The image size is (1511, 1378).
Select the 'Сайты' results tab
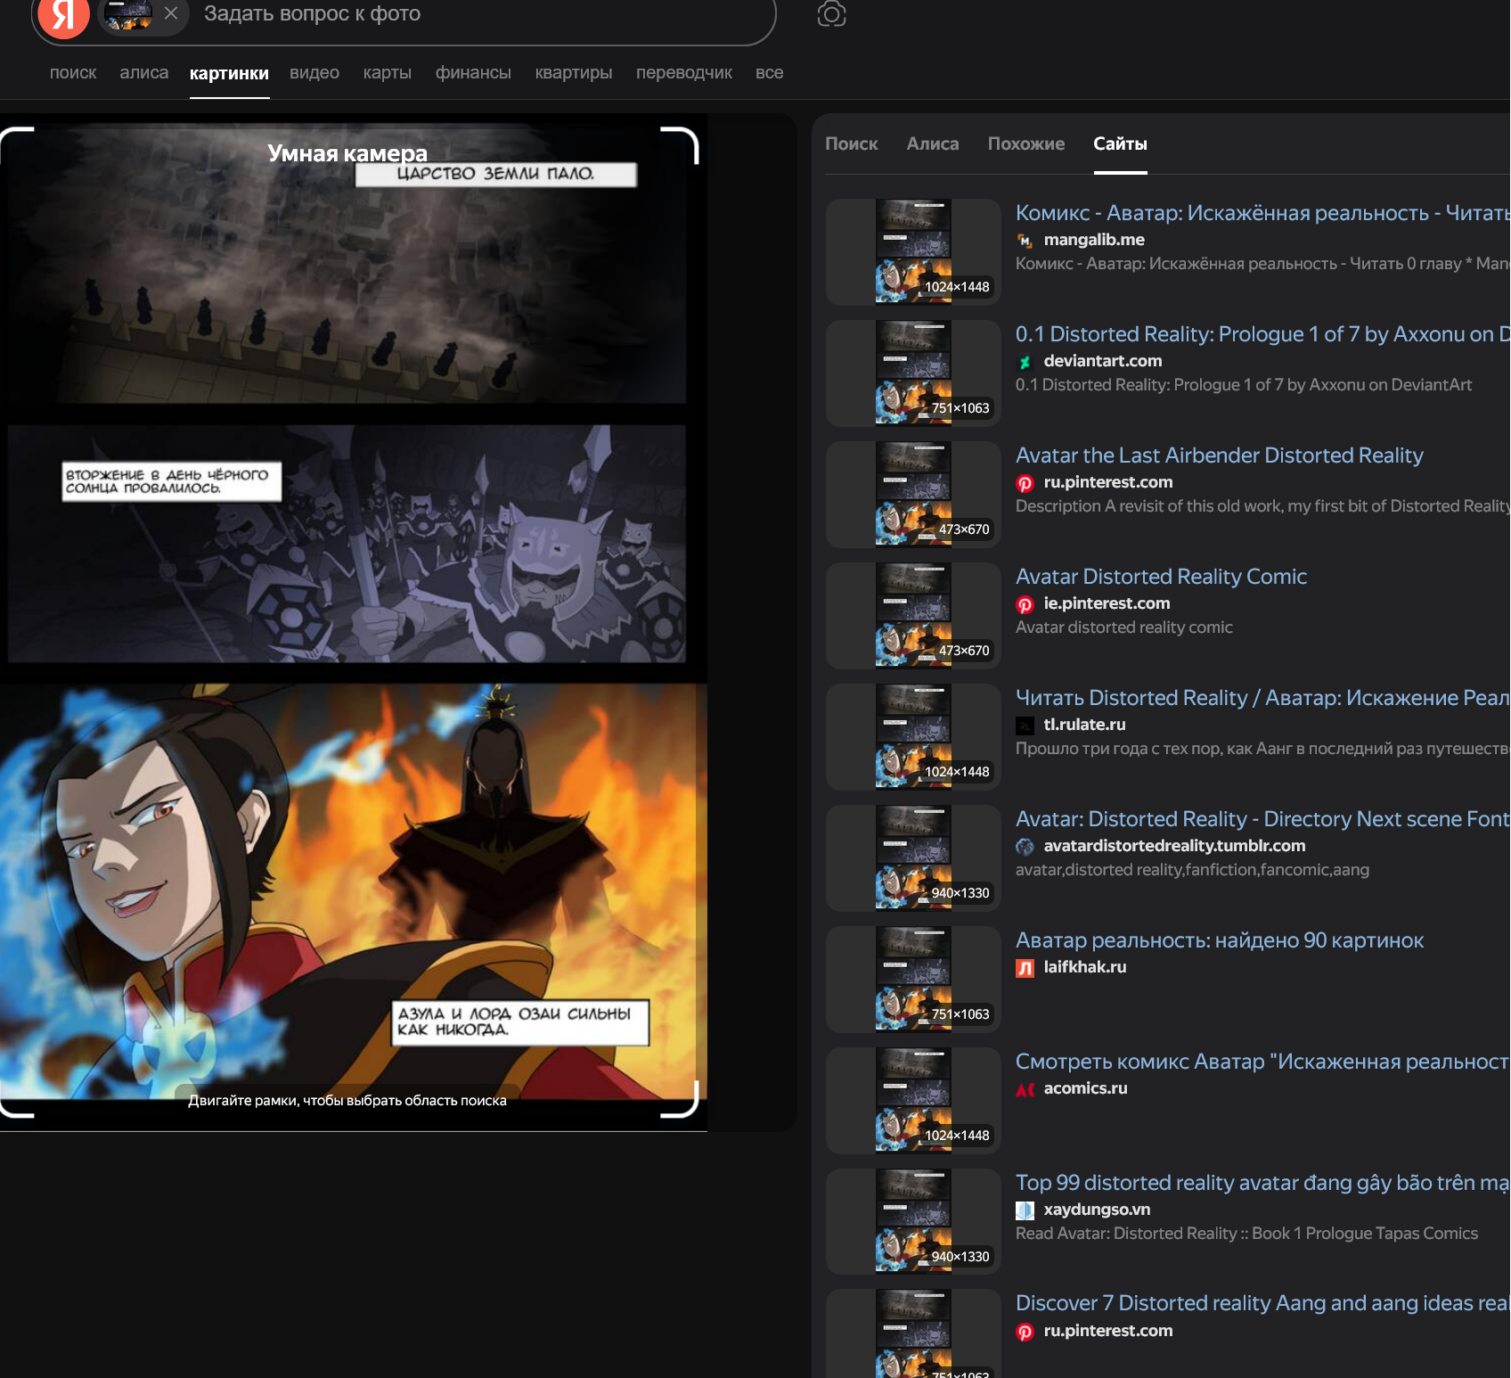pyautogui.click(x=1120, y=144)
